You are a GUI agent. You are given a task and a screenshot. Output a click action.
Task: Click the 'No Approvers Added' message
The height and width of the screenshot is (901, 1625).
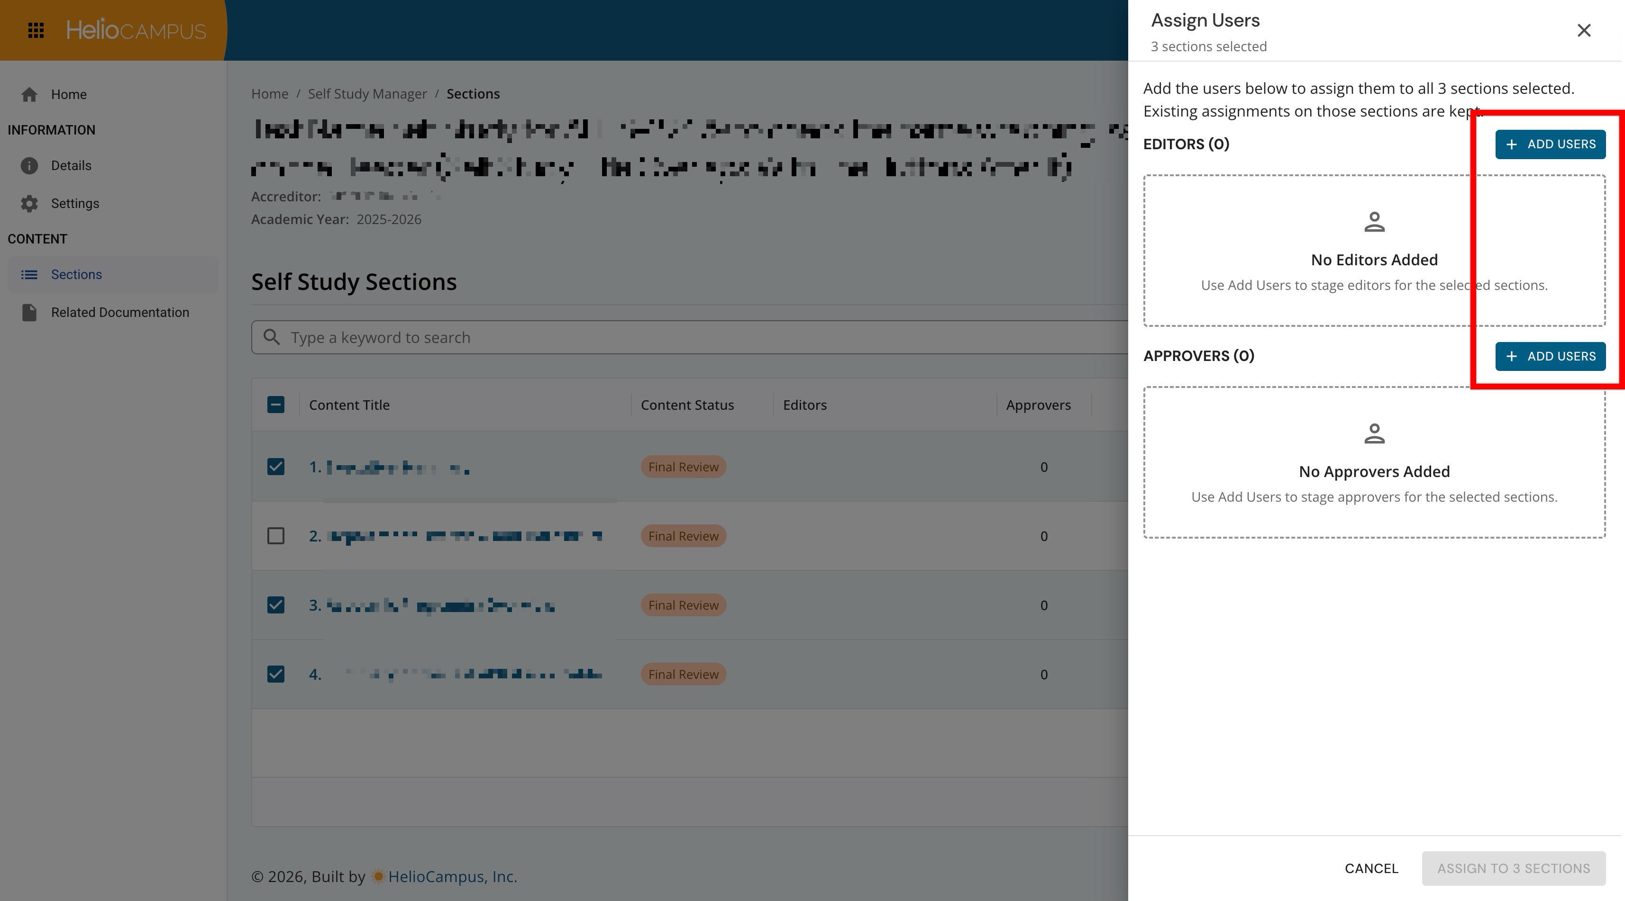point(1374,472)
